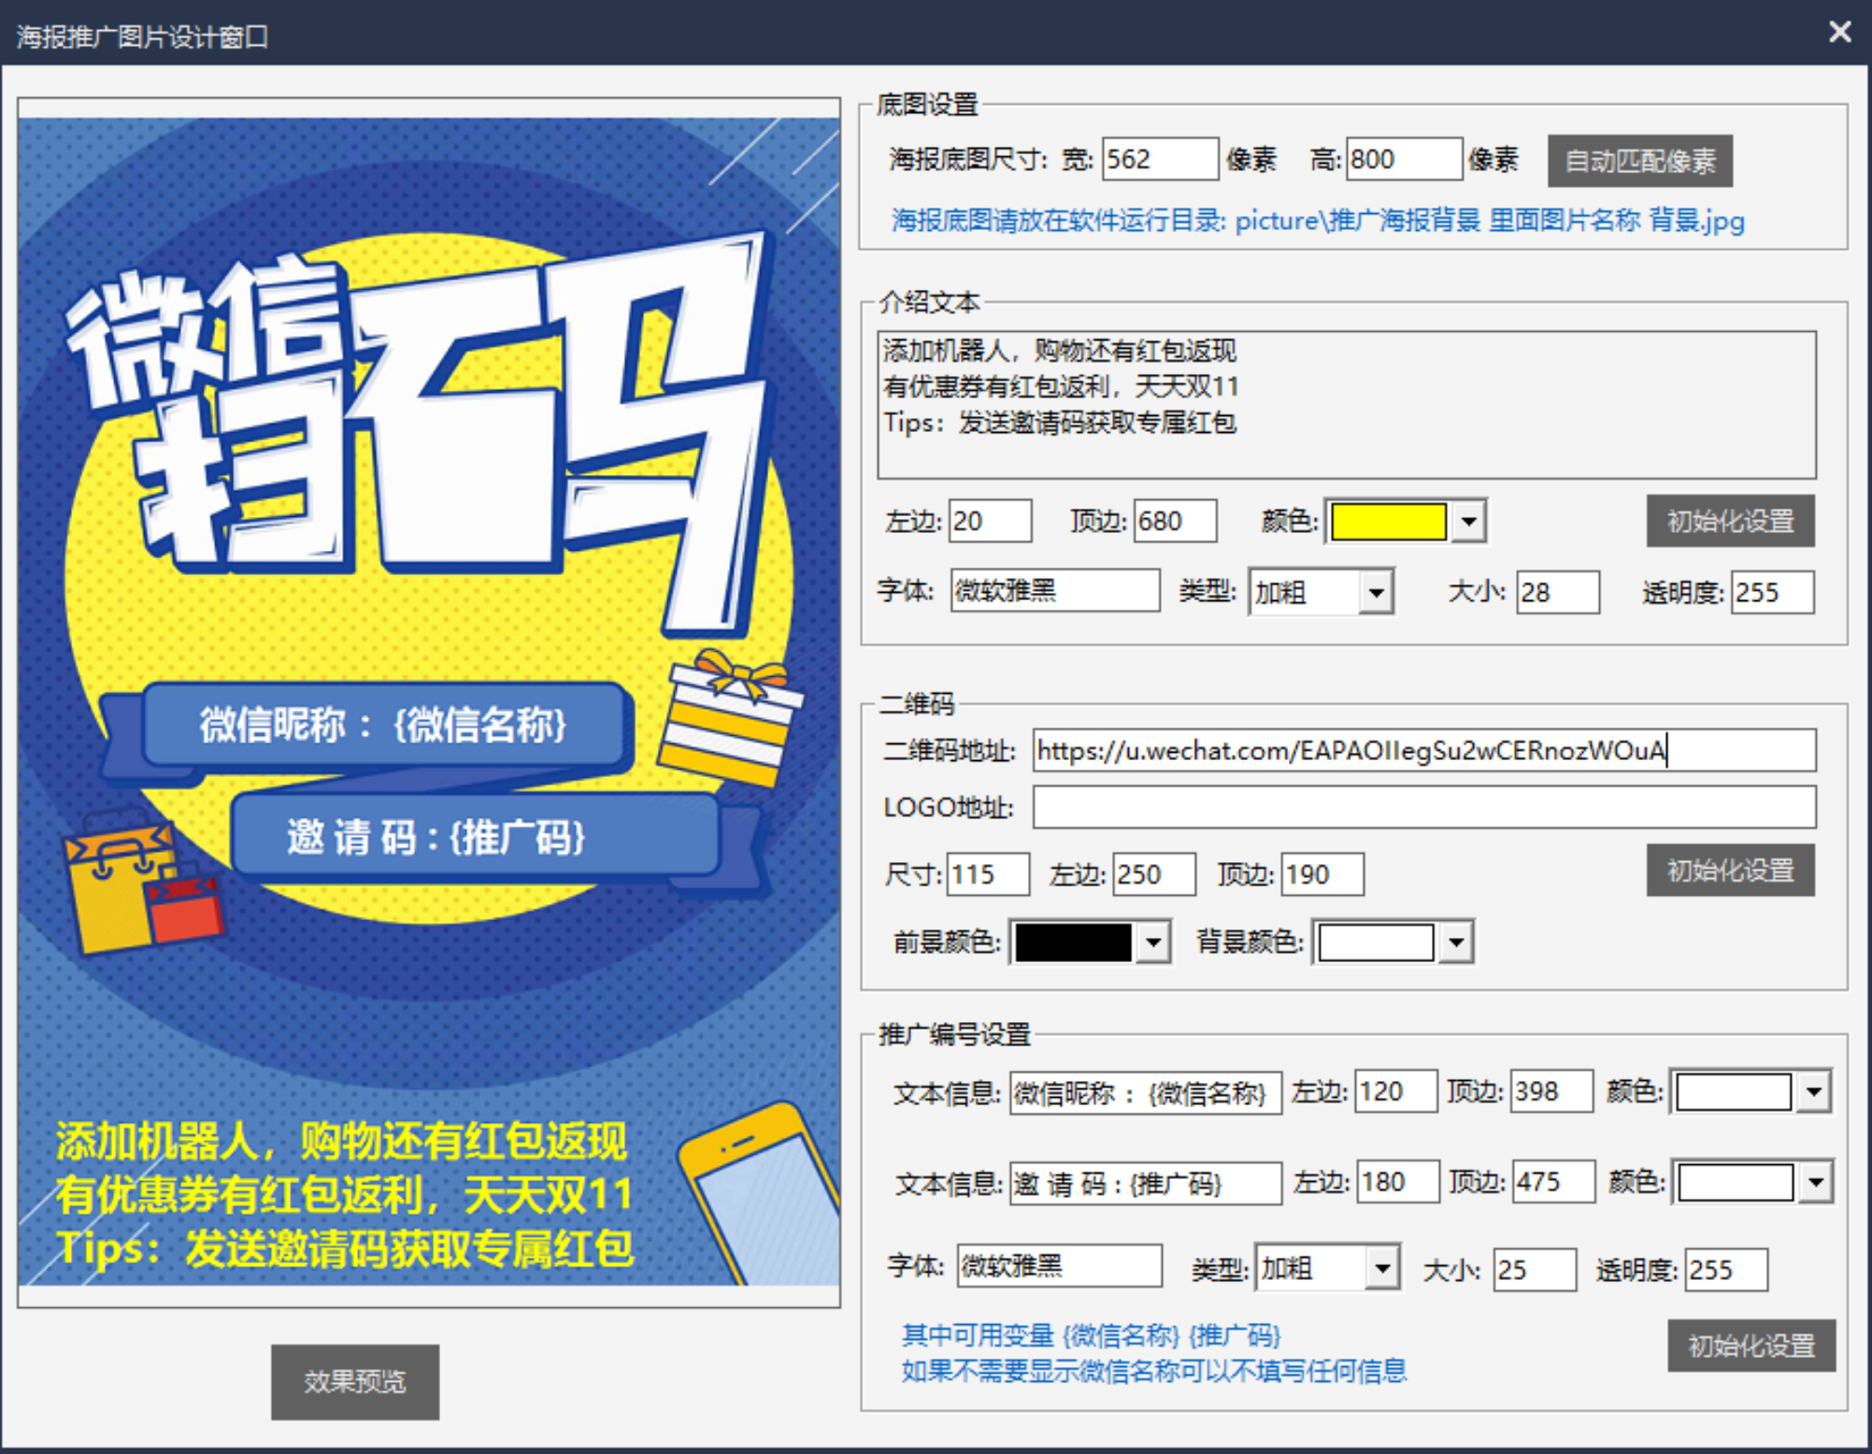
Task: Edit nickname top margin field 398
Action: pos(1551,1091)
